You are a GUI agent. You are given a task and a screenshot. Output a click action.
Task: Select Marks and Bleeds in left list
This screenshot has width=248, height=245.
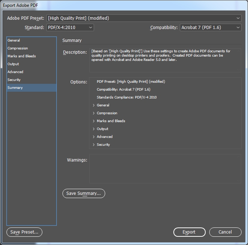coord(32,56)
